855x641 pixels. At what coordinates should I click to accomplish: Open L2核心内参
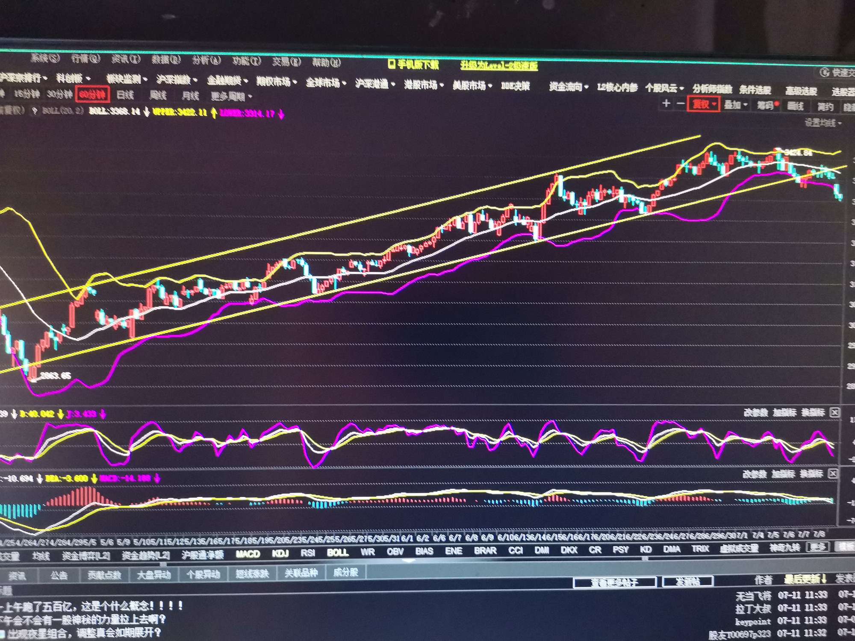pyautogui.click(x=617, y=88)
